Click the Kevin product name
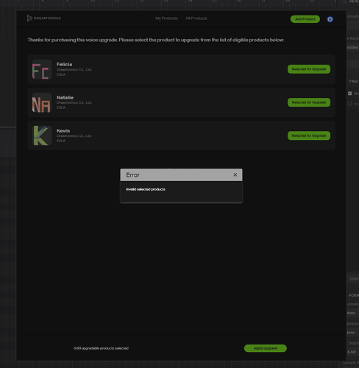 pyautogui.click(x=63, y=131)
